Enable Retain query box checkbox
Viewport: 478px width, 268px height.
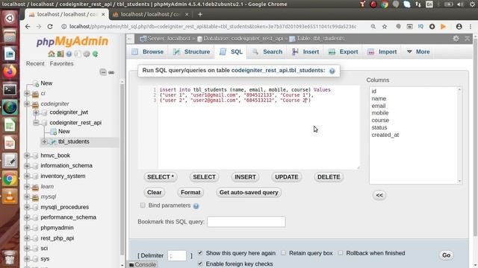click(x=283, y=253)
